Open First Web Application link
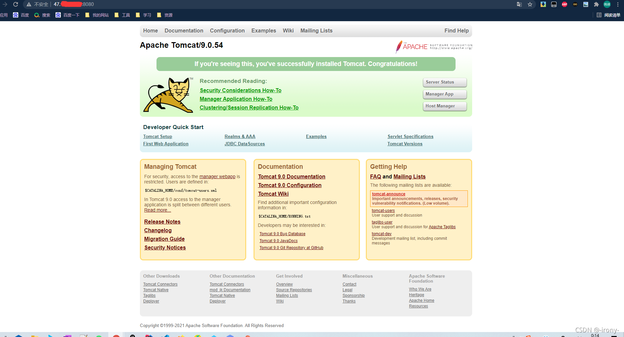This screenshot has height=337, width=624. coord(166,144)
